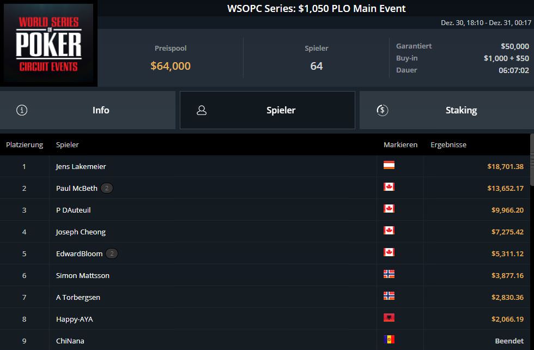Image resolution: width=534 pixels, height=350 pixels.
Task: Click the player silhouette icon
Action: pyautogui.click(x=202, y=110)
